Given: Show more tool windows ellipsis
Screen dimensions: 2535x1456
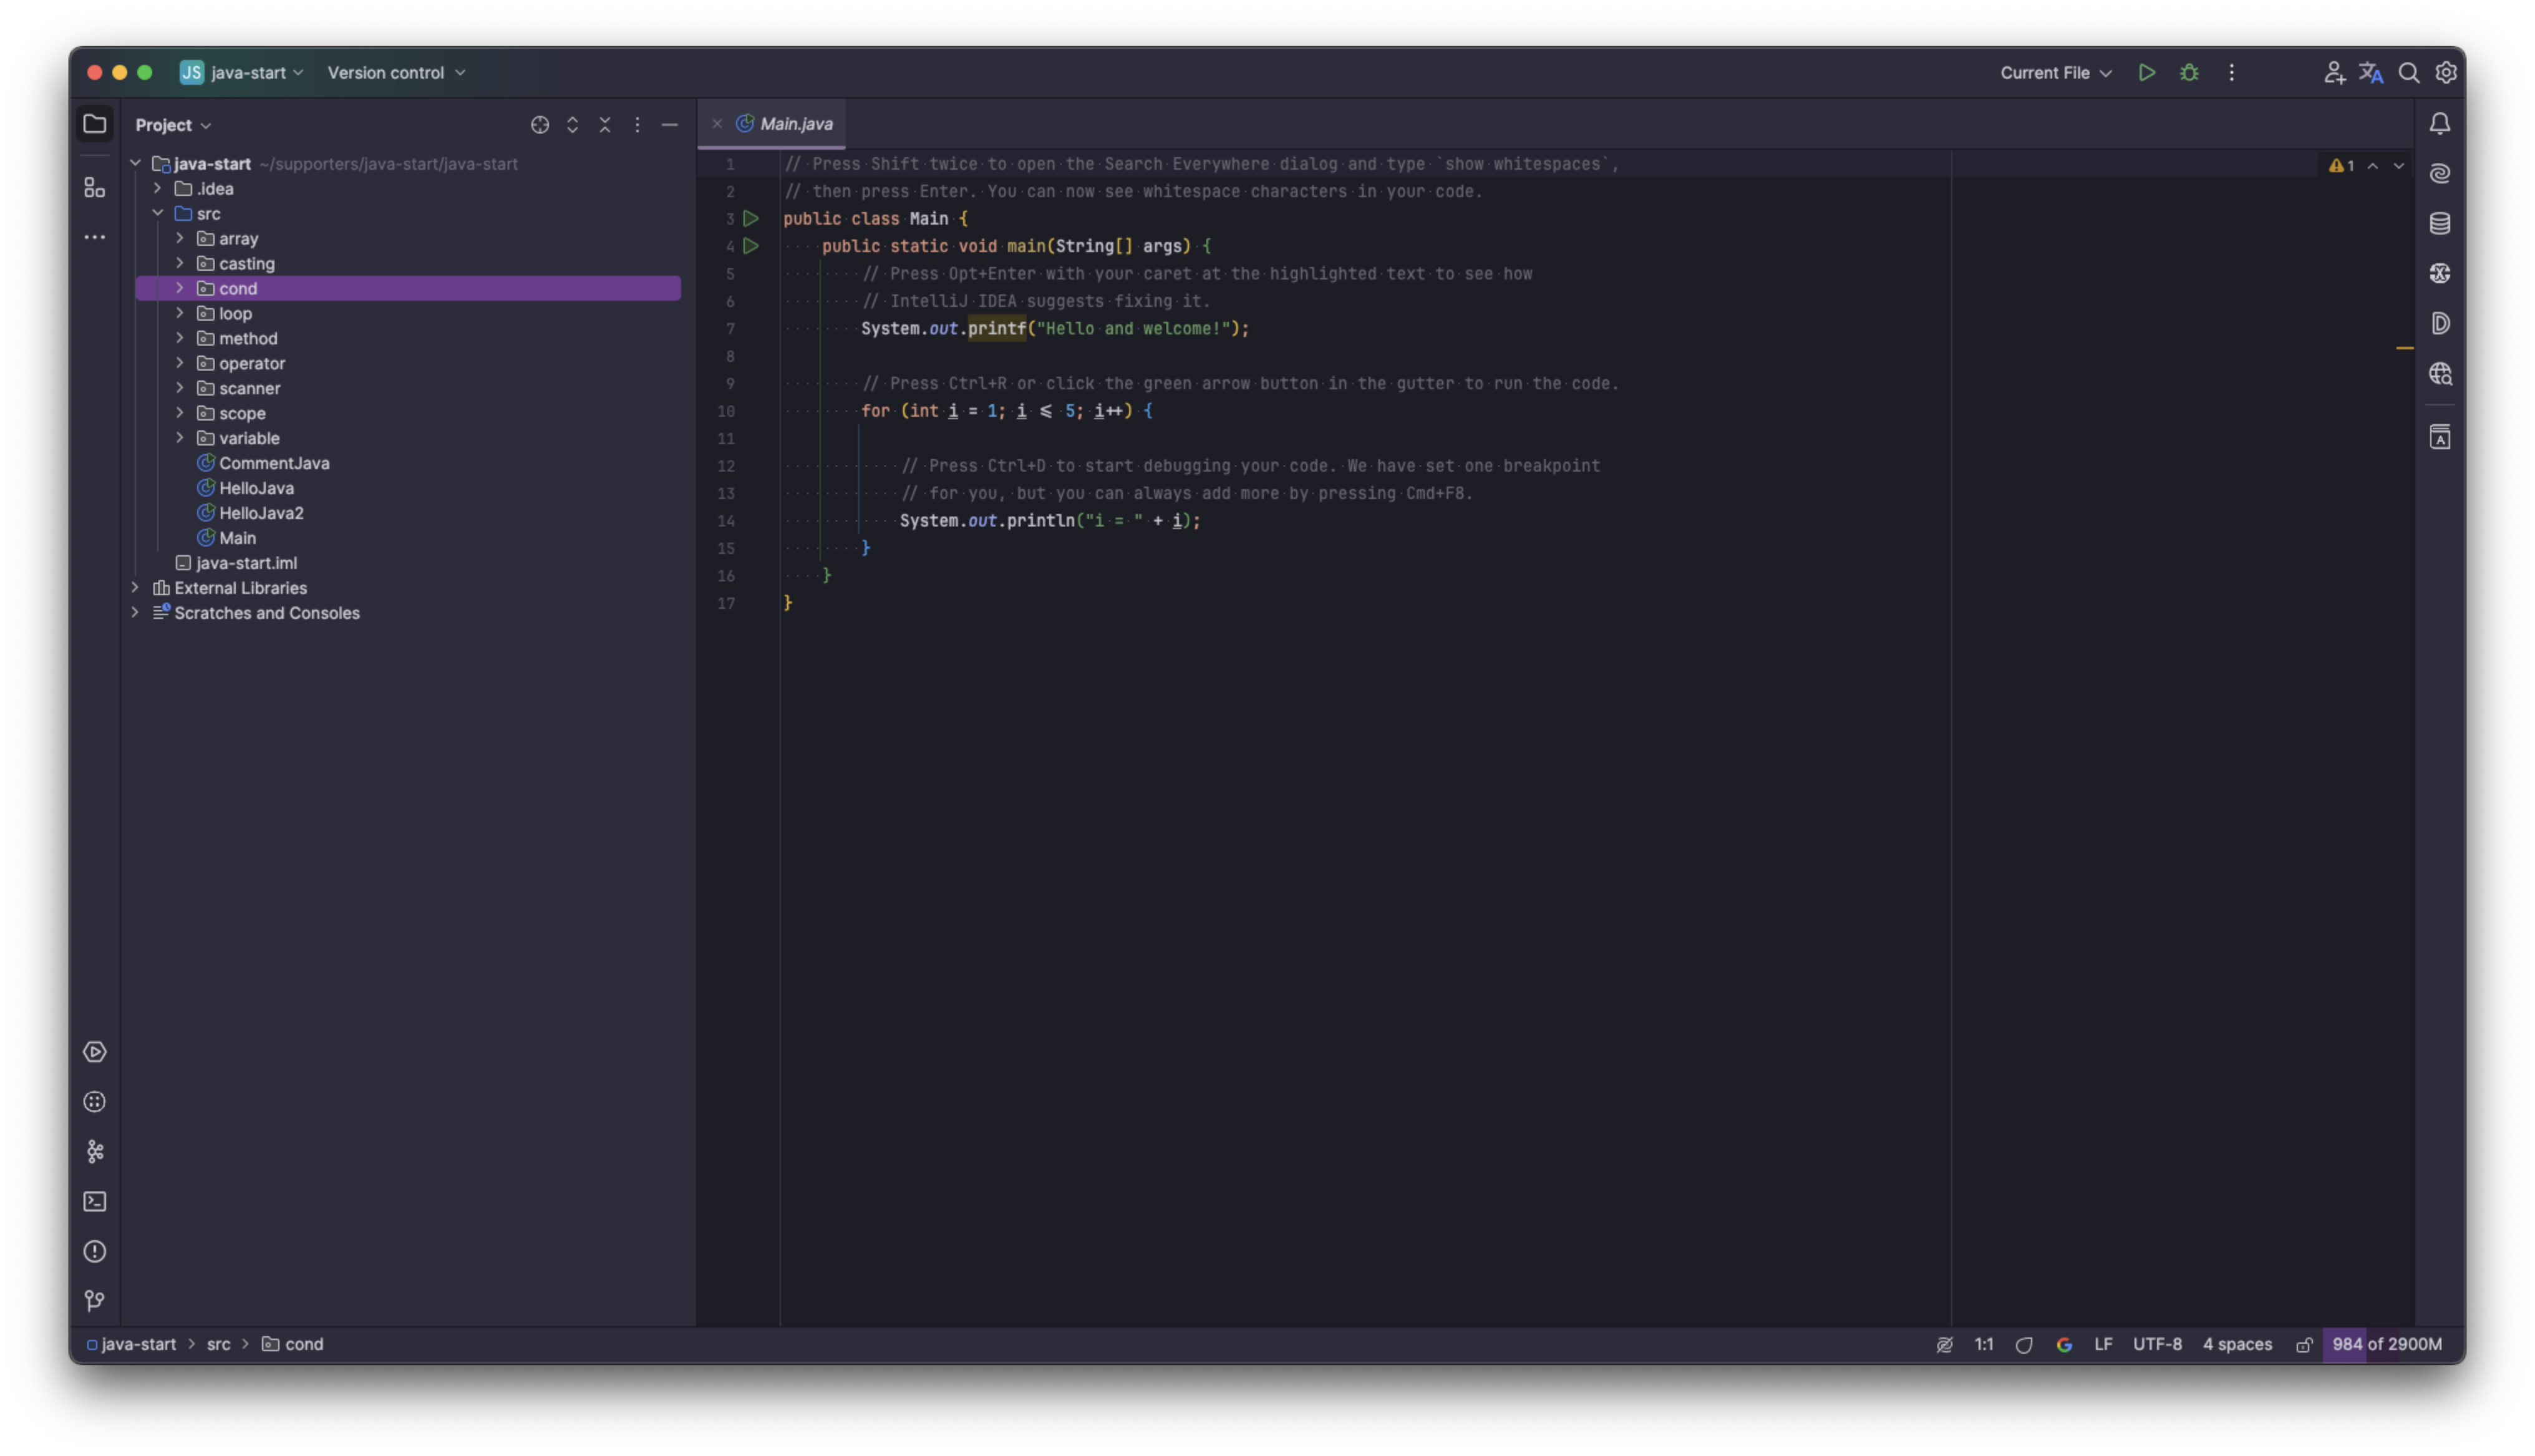Looking at the screenshot, I should (x=95, y=237).
